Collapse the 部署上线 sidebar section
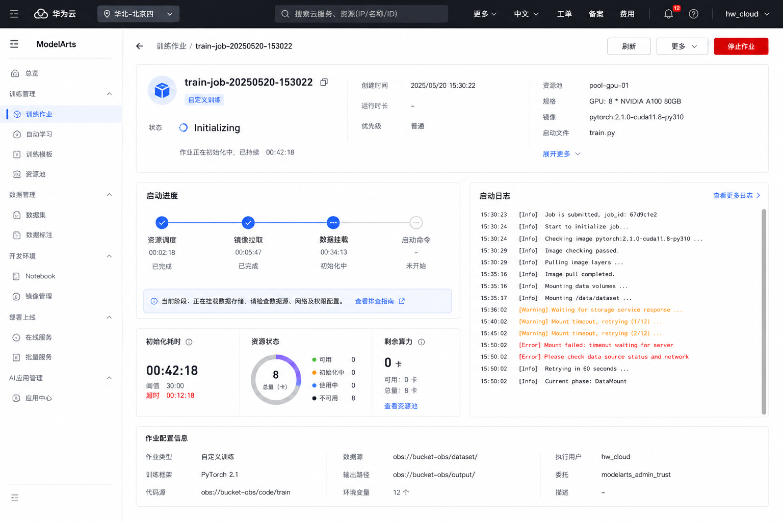Screen dimensions: 783x522 tap(109, 317)
